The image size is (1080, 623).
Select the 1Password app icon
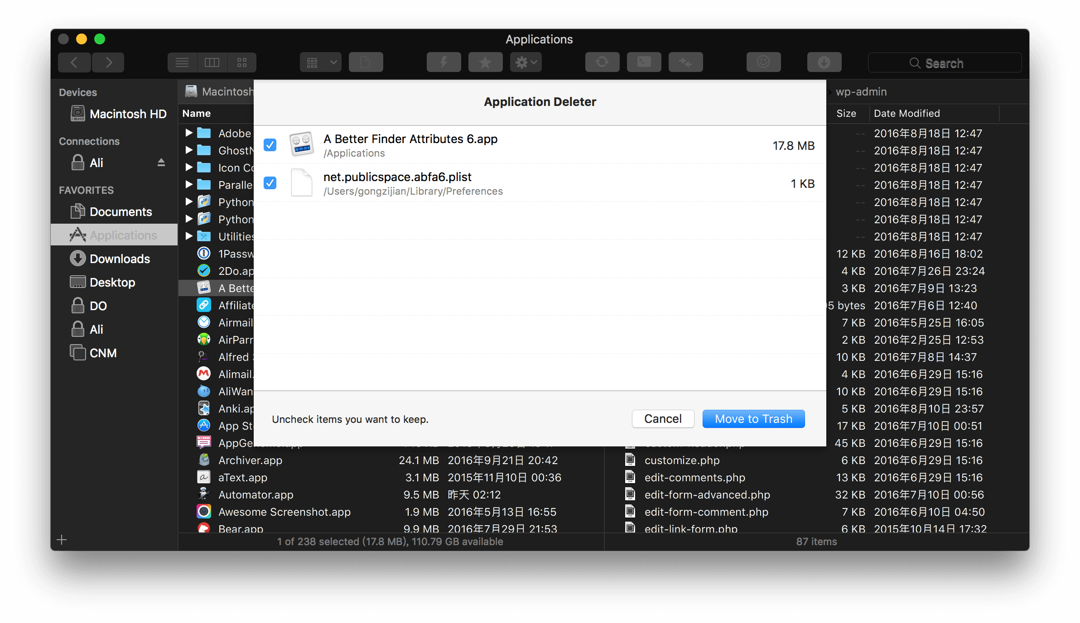204,253
